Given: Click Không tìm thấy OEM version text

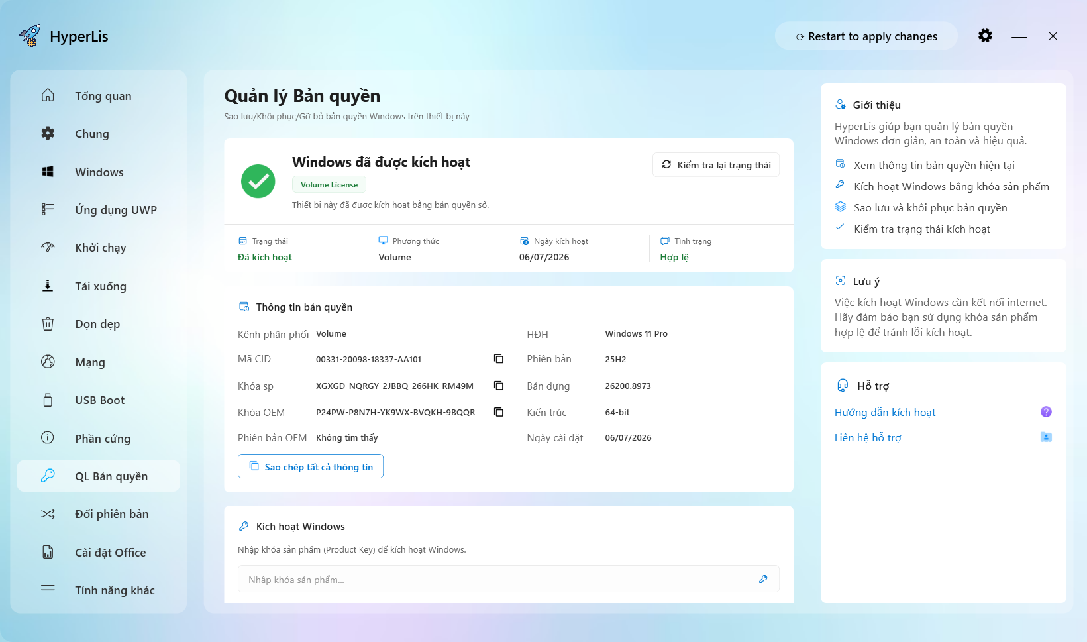Looking at the screenshot, I should (x=347, y=437).
